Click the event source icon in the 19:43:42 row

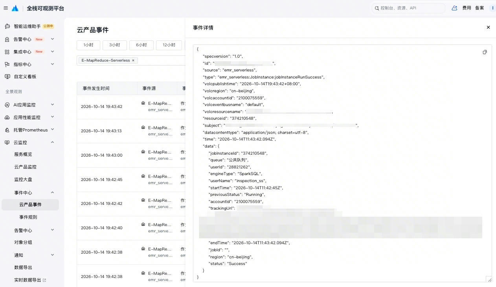pyautogui.click(x=143, y=103)
